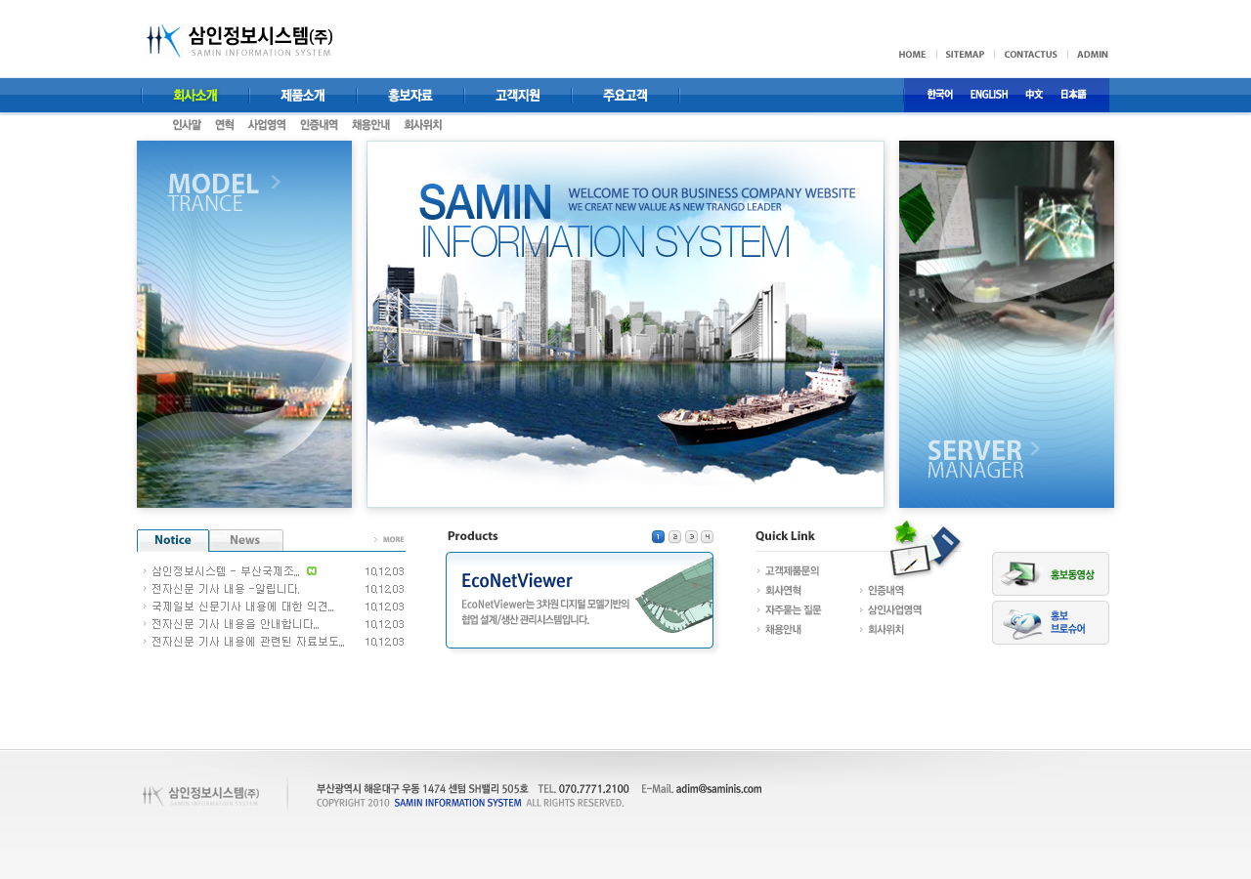
Task: Open the 연혁 submenu item
Action: pos(225,125)
